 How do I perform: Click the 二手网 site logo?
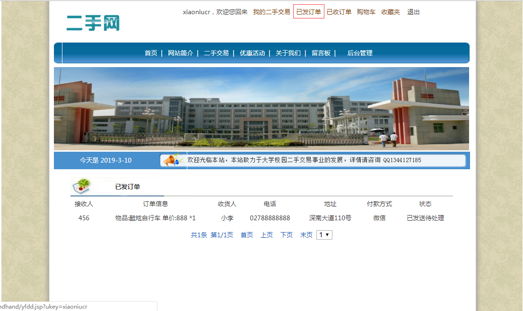93,23
